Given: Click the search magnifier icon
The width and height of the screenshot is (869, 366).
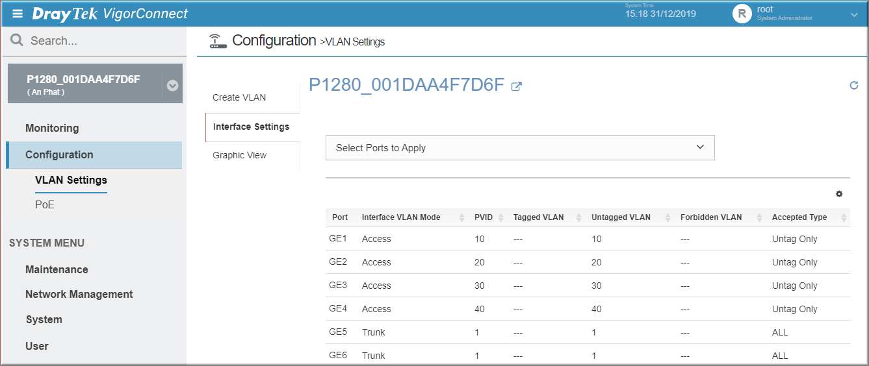Looking at the screenshot, I should click(x=17, y=41).
